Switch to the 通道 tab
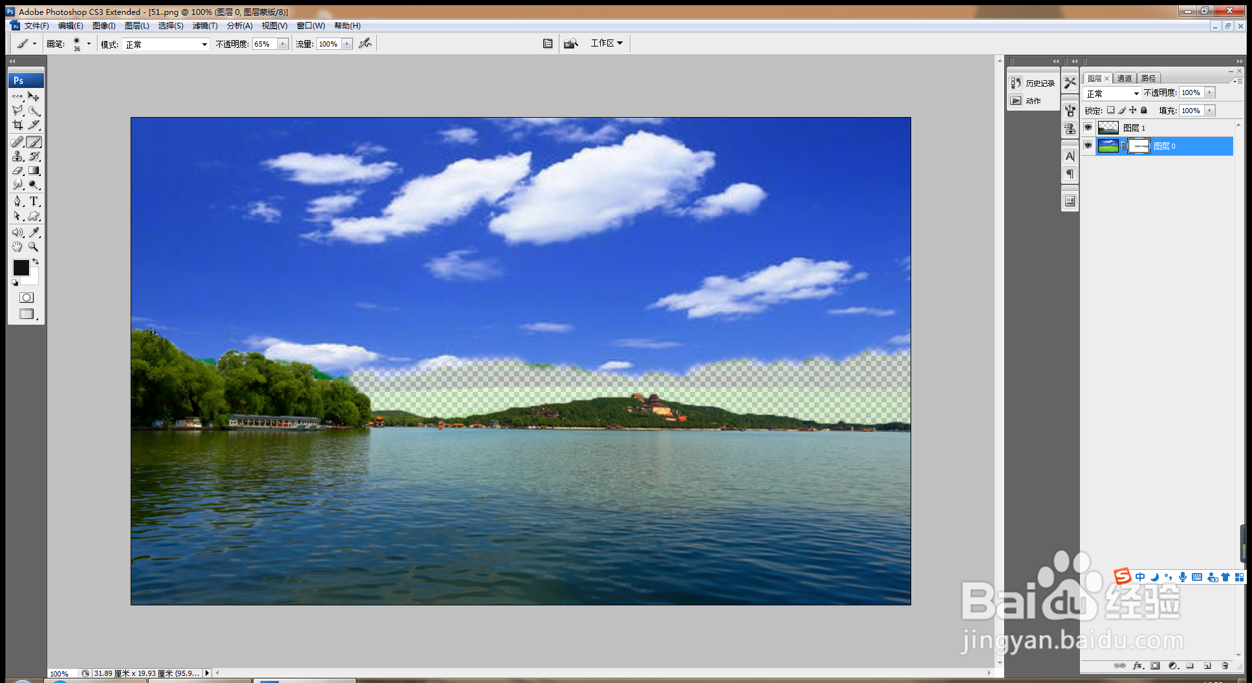Viewport: 1252px width, 683px height. click(x=1125, y=78)
